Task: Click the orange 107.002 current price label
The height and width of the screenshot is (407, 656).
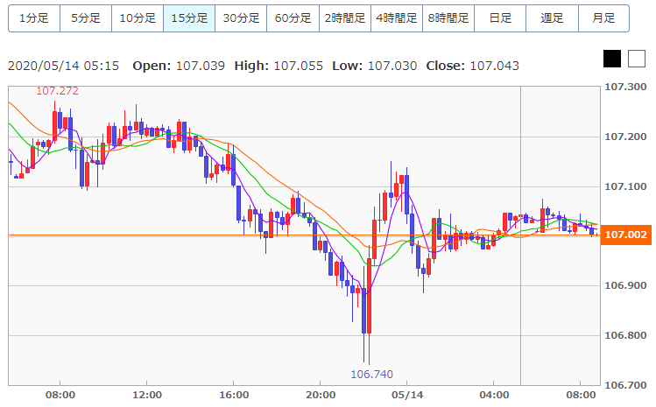Action: (x=626, y=235)
